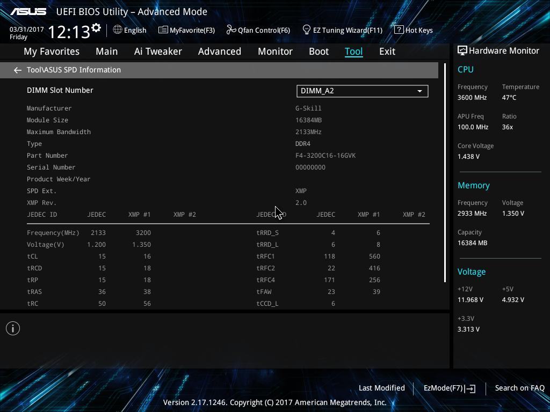Show Hot Keys help

pos(414,30)
